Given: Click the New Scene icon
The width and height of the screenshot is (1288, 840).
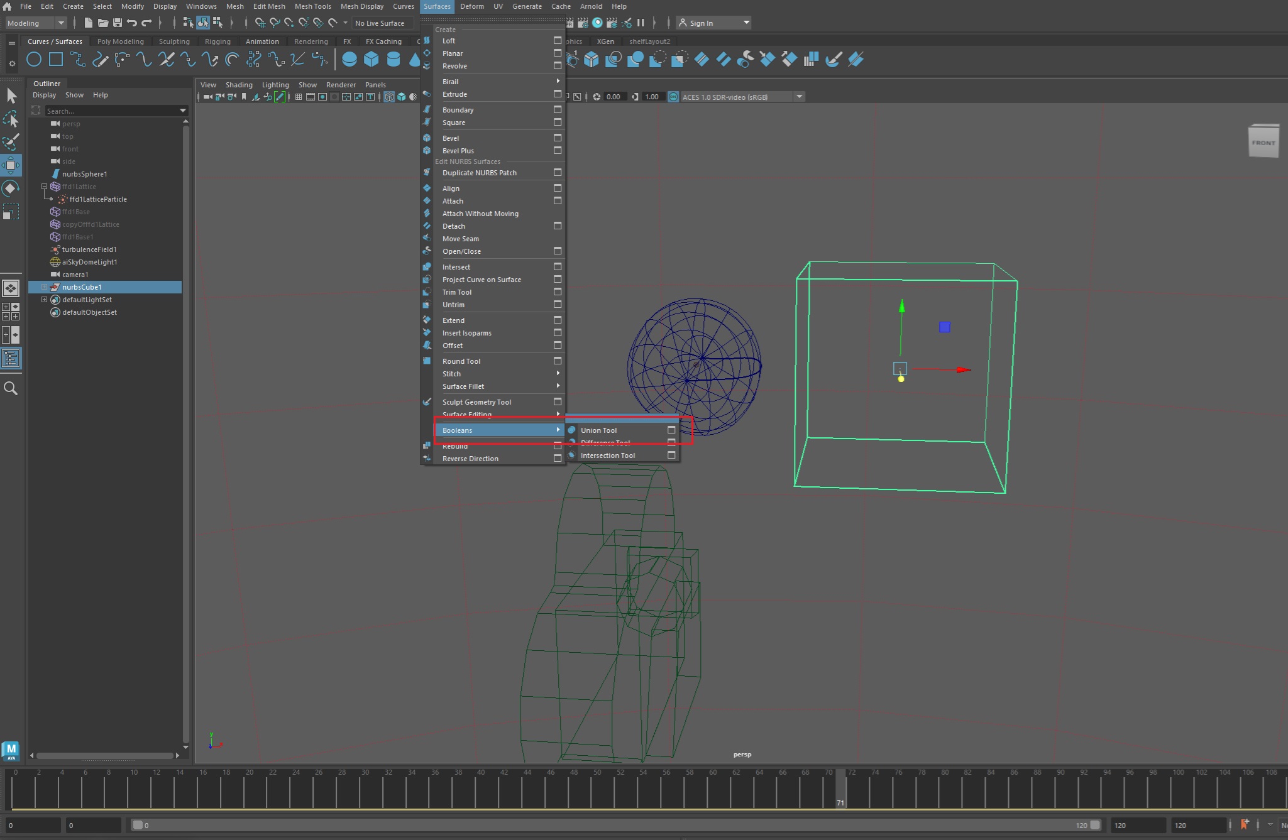Looking at the screenshot, I should [x=88, y=23].
